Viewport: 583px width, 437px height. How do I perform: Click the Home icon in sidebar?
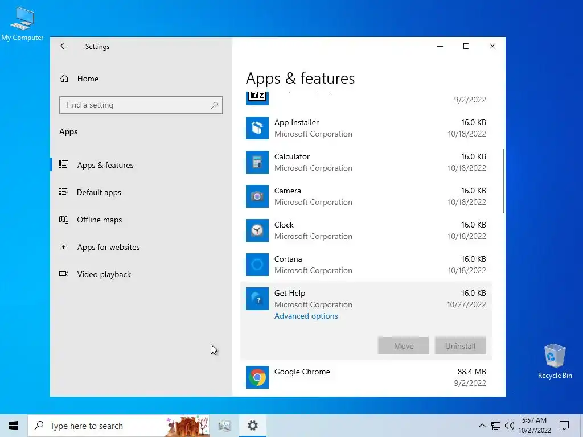(64, 79)
